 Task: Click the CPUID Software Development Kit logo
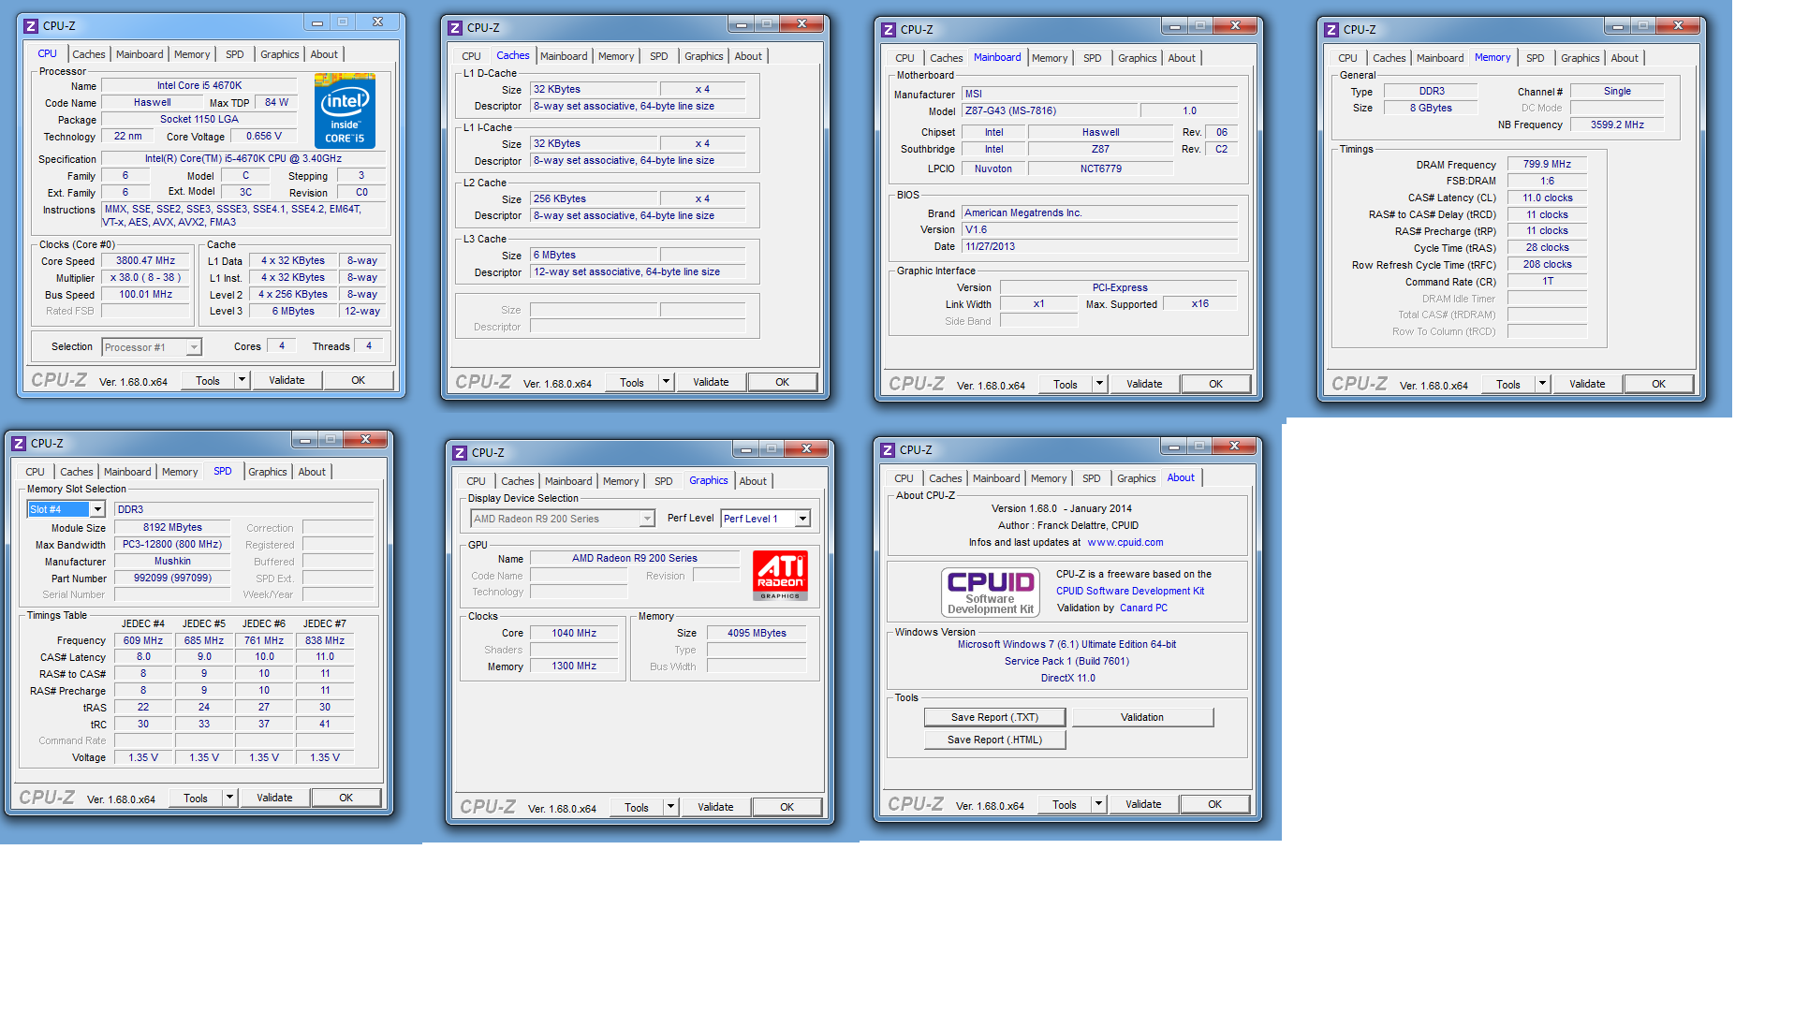(991, 592)
